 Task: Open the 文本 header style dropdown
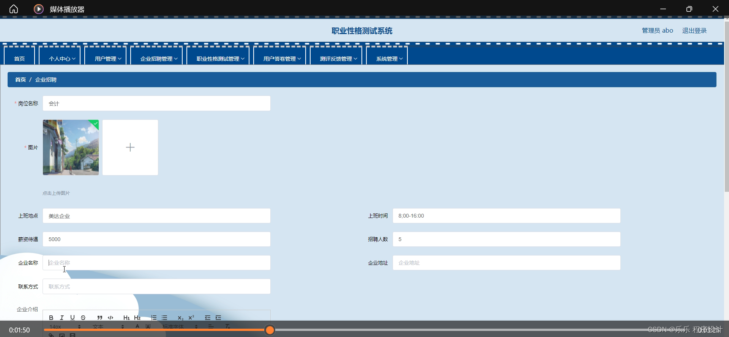tap(108, 326)
